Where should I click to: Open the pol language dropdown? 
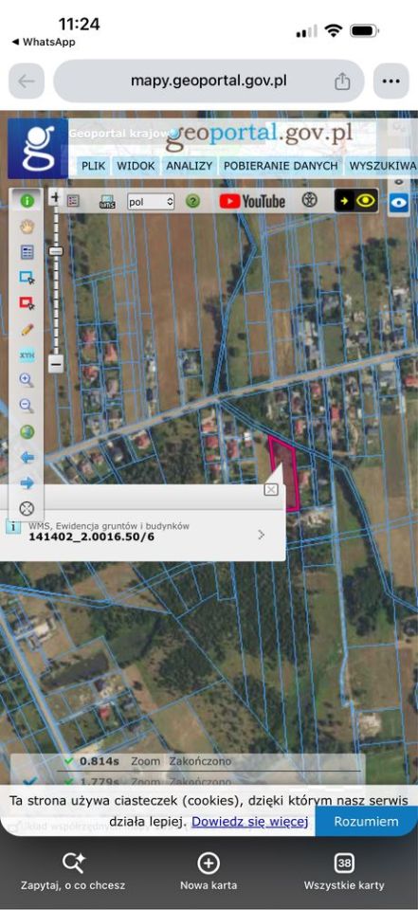pos(151,201)
